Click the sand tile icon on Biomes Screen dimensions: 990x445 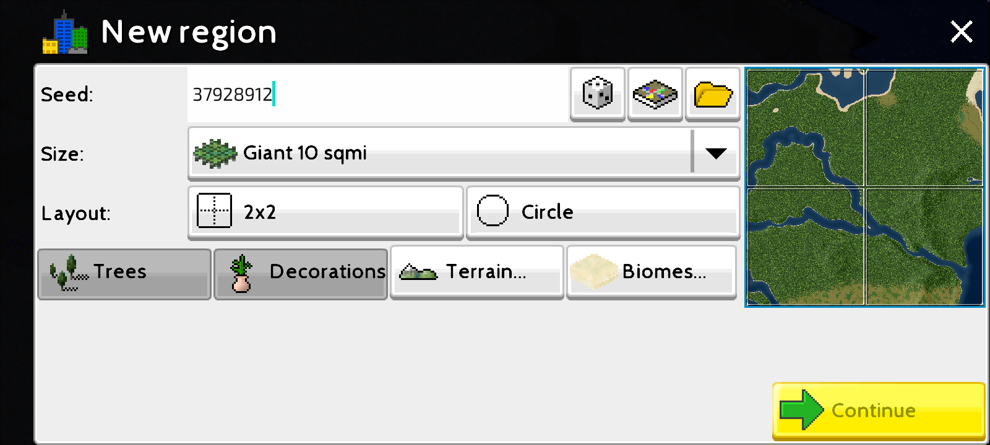click(594, 272)
